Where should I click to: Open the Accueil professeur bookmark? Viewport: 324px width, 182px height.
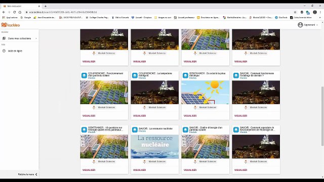[x=184, y=18]
